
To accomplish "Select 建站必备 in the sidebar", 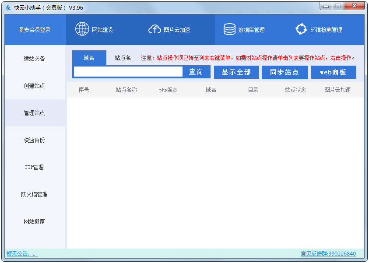I will click(x=35, y=59).
